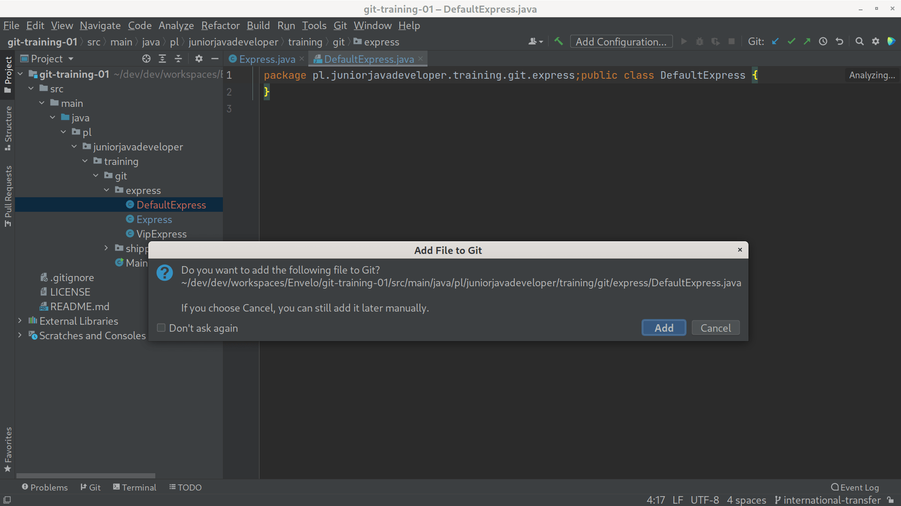The image size is (901, 506).
Task: Click the international-transfer branch widget
Action: pos(827,500)
